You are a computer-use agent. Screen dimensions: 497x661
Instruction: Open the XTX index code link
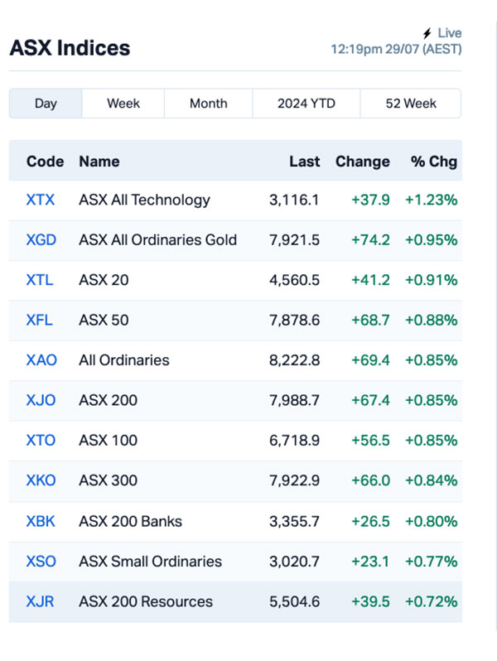tap(41, 200)
